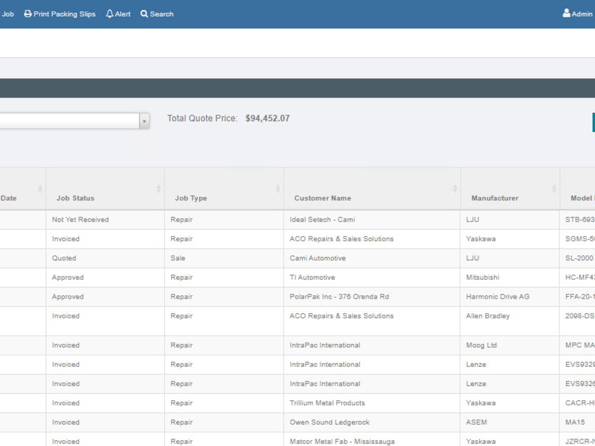
Task: Click the Admin user icon
Action: [566, 13]
